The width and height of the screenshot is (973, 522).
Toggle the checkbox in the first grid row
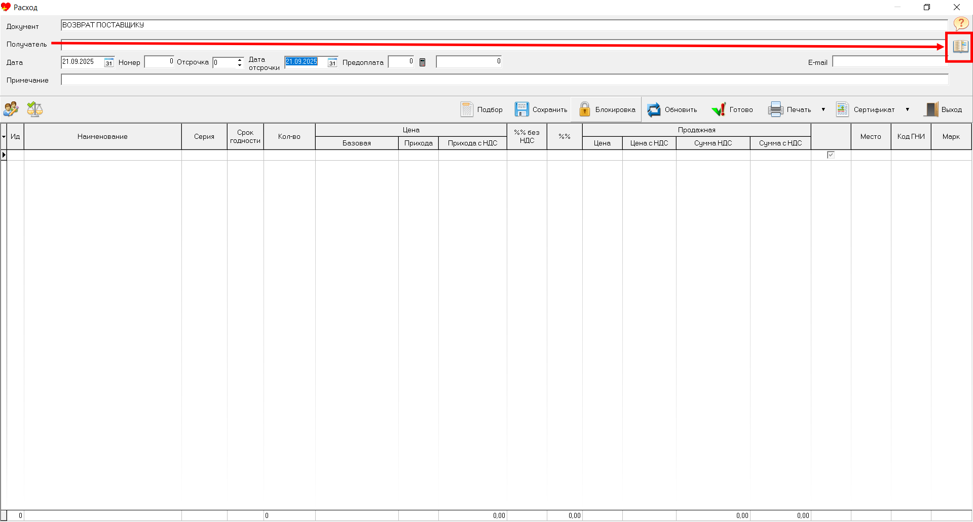pyautogui.click(x=831, y=155)
